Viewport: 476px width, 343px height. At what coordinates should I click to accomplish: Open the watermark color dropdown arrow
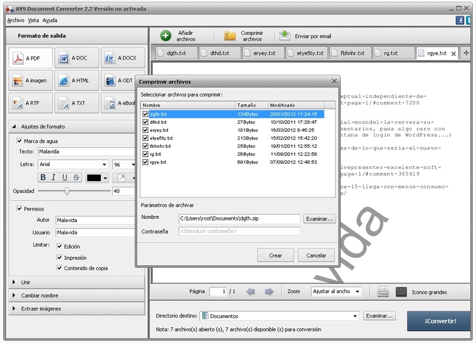(x=106, y=178)
